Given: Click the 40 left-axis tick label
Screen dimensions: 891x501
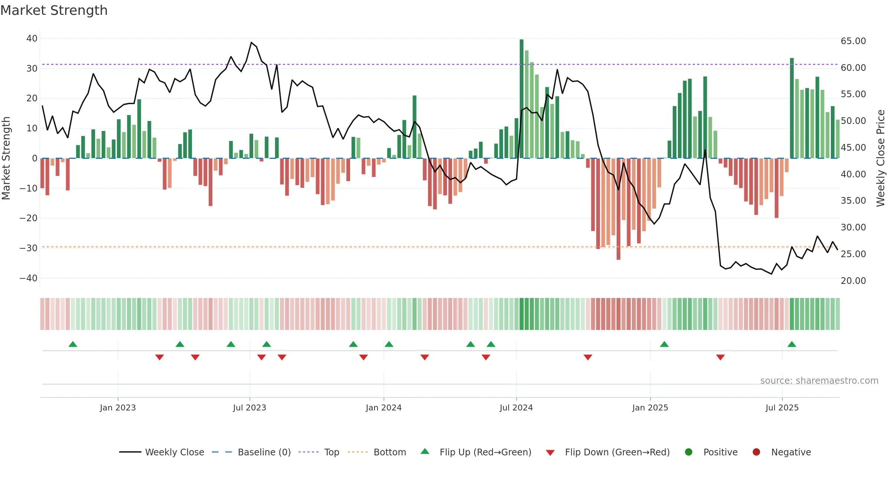Looking at the screenshot, I should pyautogui.click(x=32, y=38).
